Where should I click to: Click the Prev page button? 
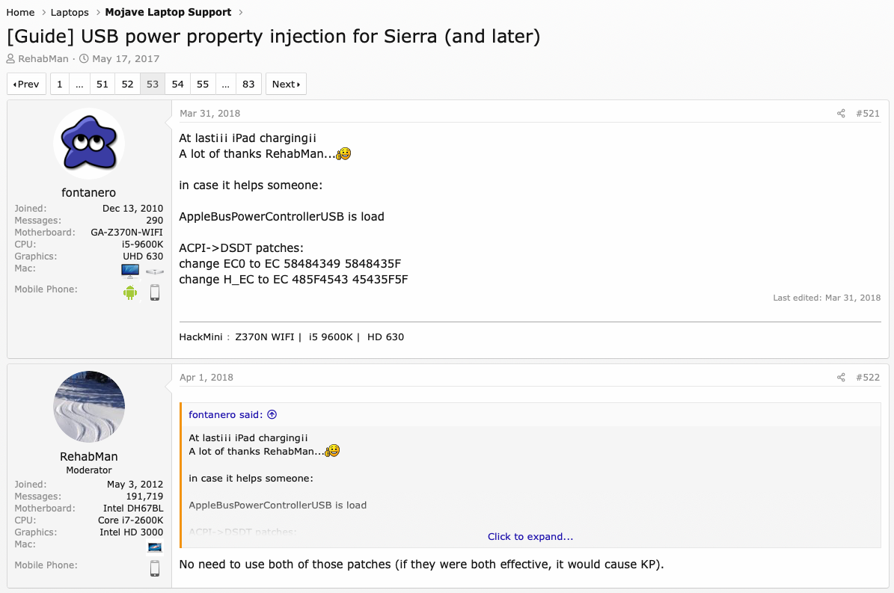(26, 85)
